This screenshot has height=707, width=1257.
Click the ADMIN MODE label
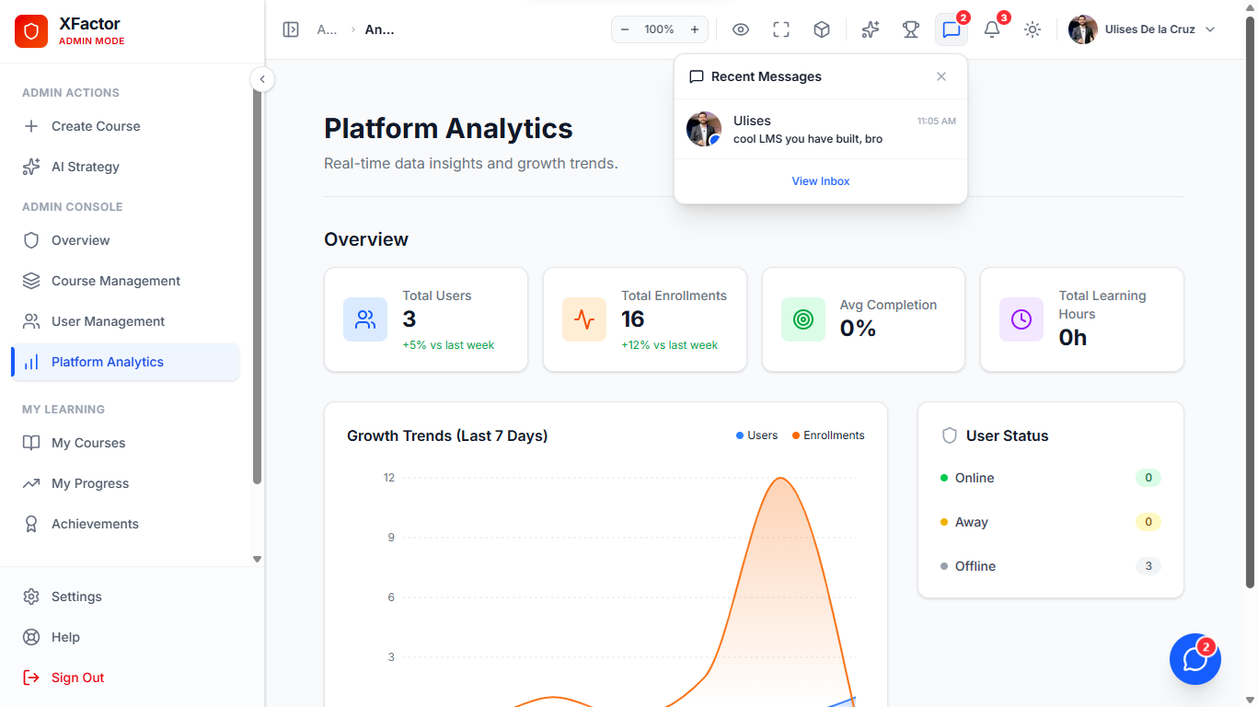point(92,41)
